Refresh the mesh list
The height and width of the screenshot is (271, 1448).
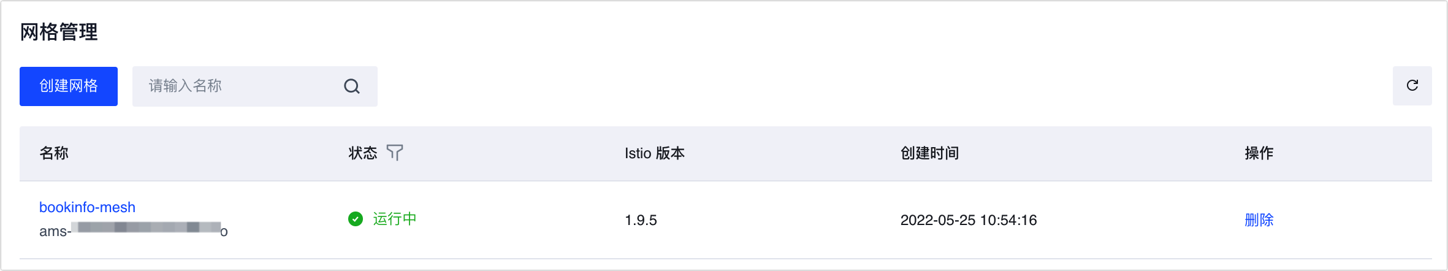point(1412,86)
